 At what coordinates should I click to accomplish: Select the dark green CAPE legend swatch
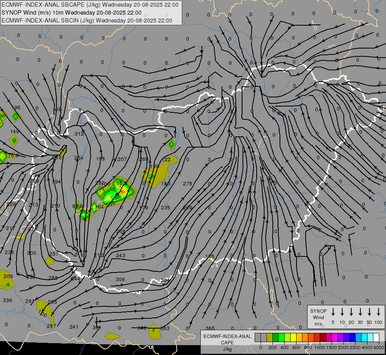[276, 337]
